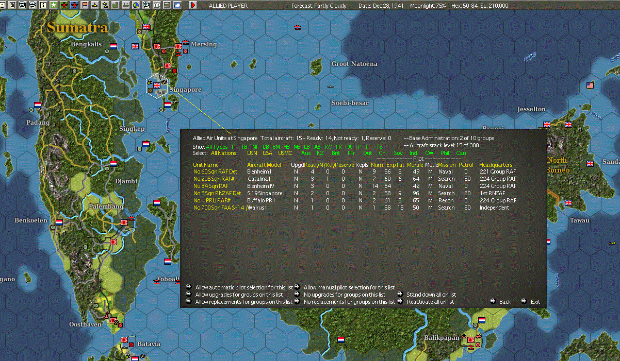
Task: Toggle the NZ nation filter
Action: (x=320, y=153)
